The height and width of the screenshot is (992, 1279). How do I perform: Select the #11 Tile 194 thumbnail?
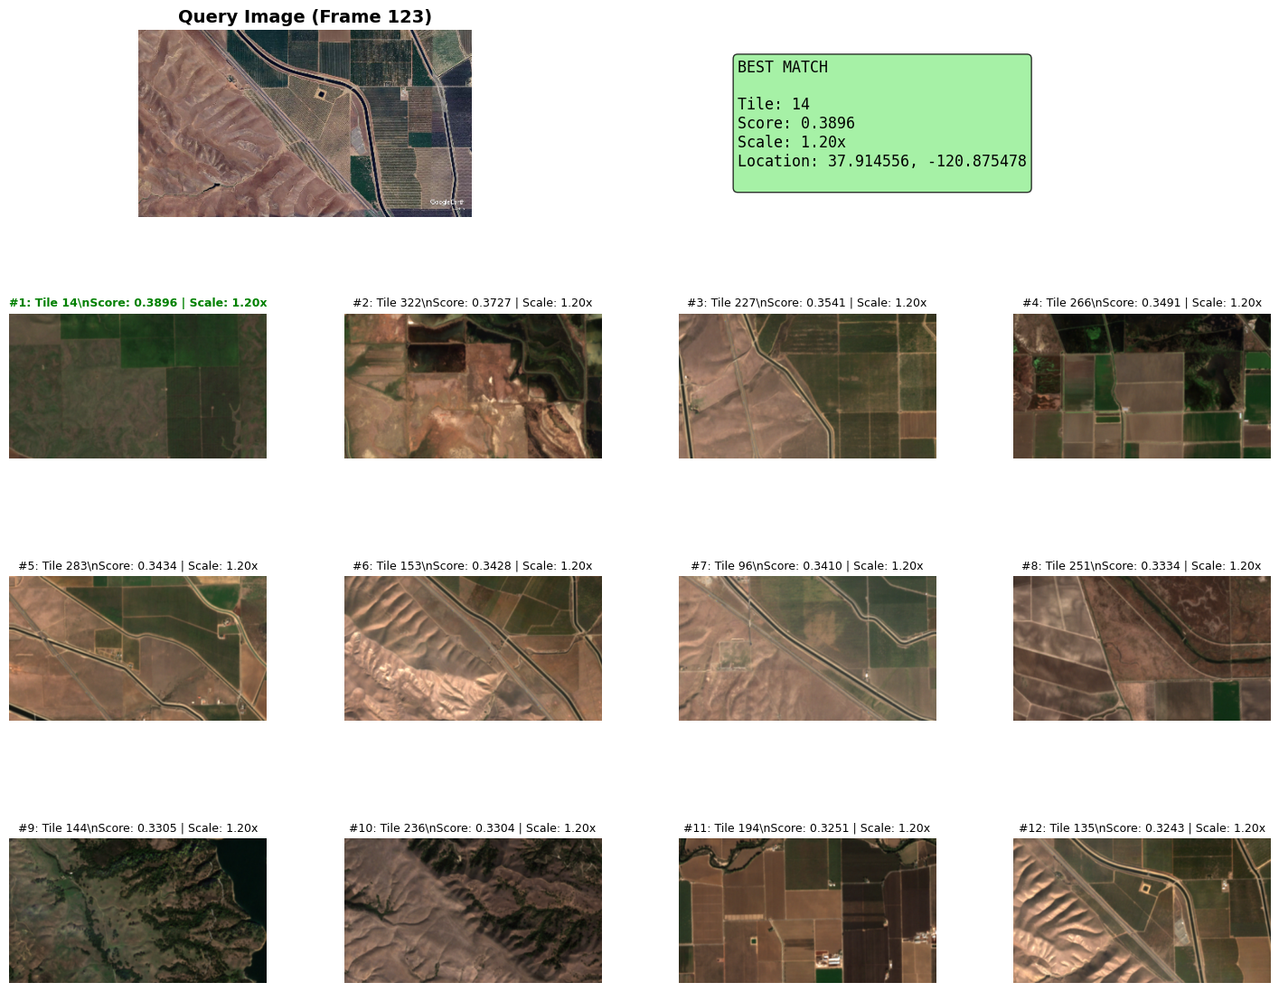click(x=807, y=911)
